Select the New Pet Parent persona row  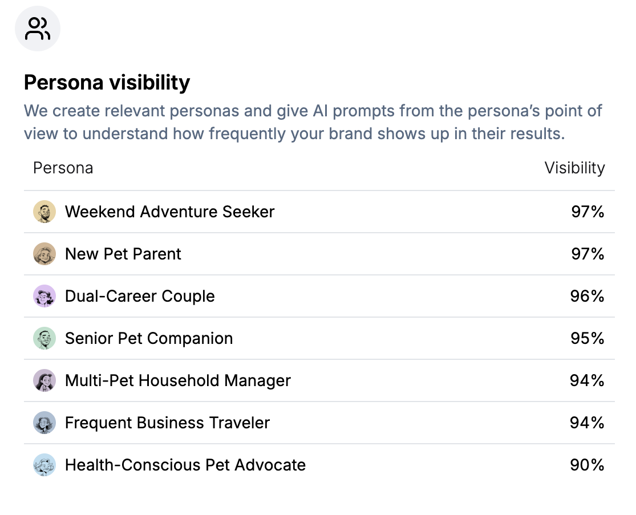point(123,254)
